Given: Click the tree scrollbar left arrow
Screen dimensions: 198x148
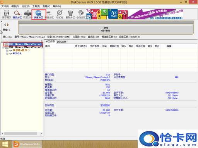Looking at the screenshot, I should tap(2, 134).
